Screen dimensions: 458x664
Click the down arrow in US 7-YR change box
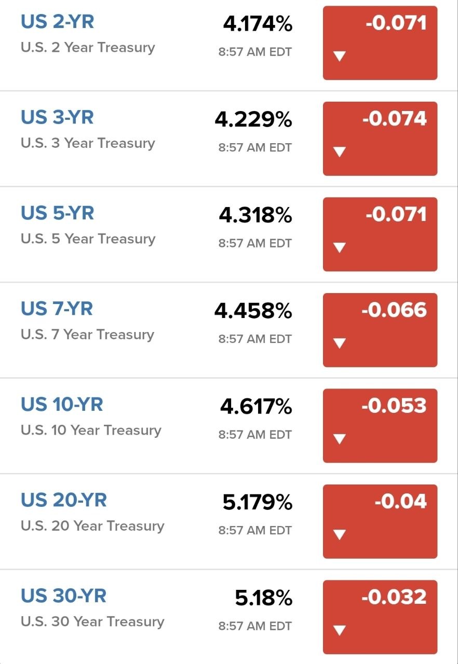click(340, 343)
